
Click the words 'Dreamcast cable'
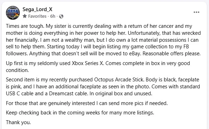coord(69,94)
